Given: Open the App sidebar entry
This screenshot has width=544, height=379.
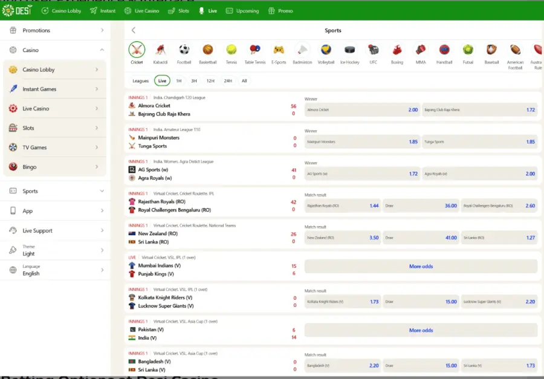Looking at the screenshot, I should pyautogui.click(x=56, y=211).
